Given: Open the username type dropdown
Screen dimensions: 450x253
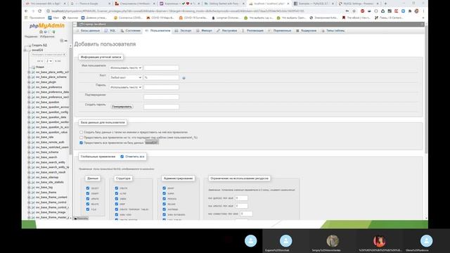Looking at the screenshot, I should point(125,68).
